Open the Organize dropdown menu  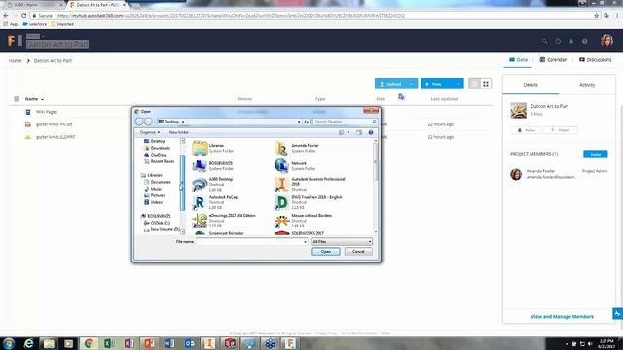point(150,132)
